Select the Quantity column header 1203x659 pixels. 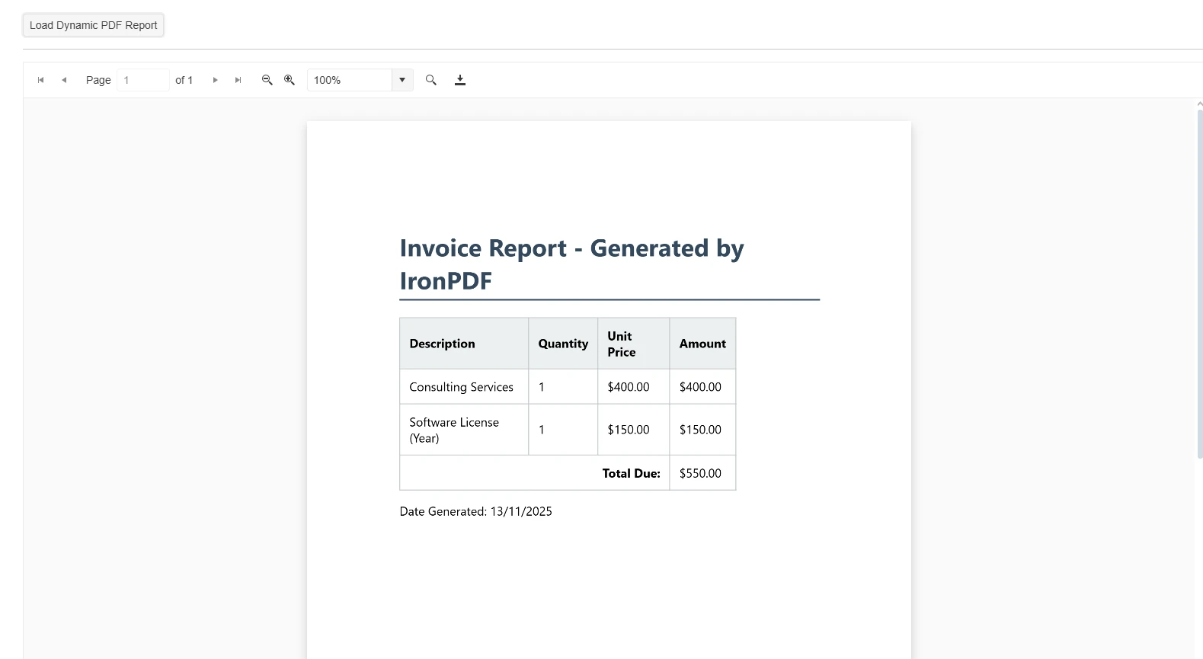[x=563, y=344]
